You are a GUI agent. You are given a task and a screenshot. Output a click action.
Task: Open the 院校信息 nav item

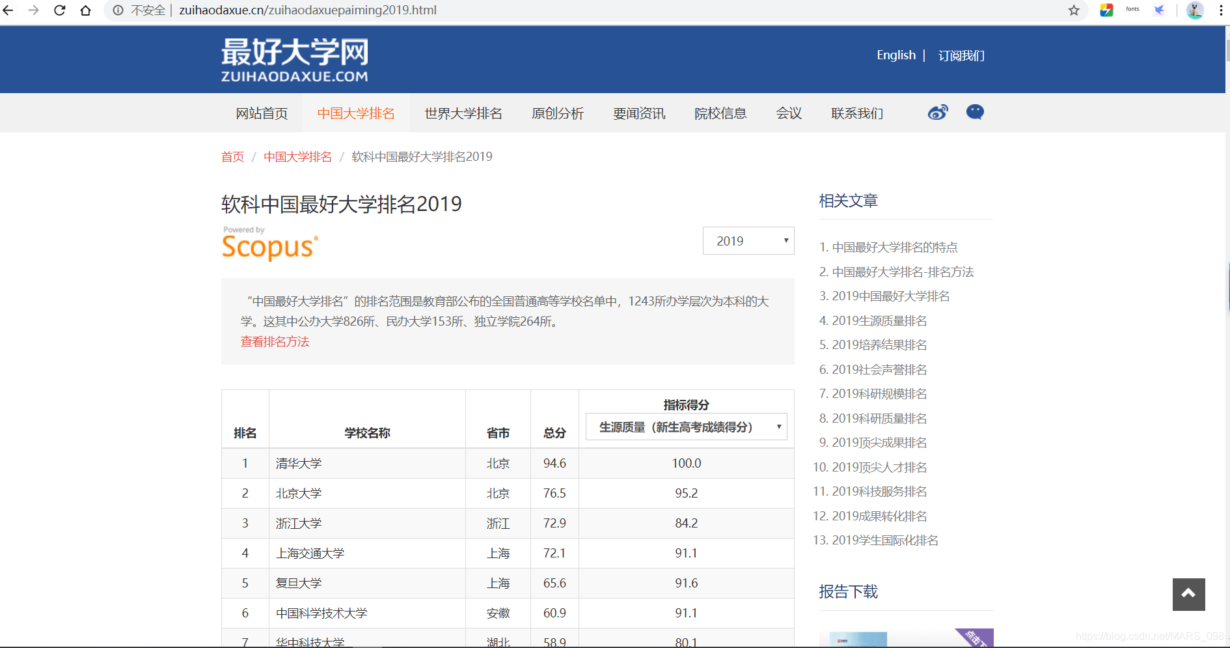[720, 113]
